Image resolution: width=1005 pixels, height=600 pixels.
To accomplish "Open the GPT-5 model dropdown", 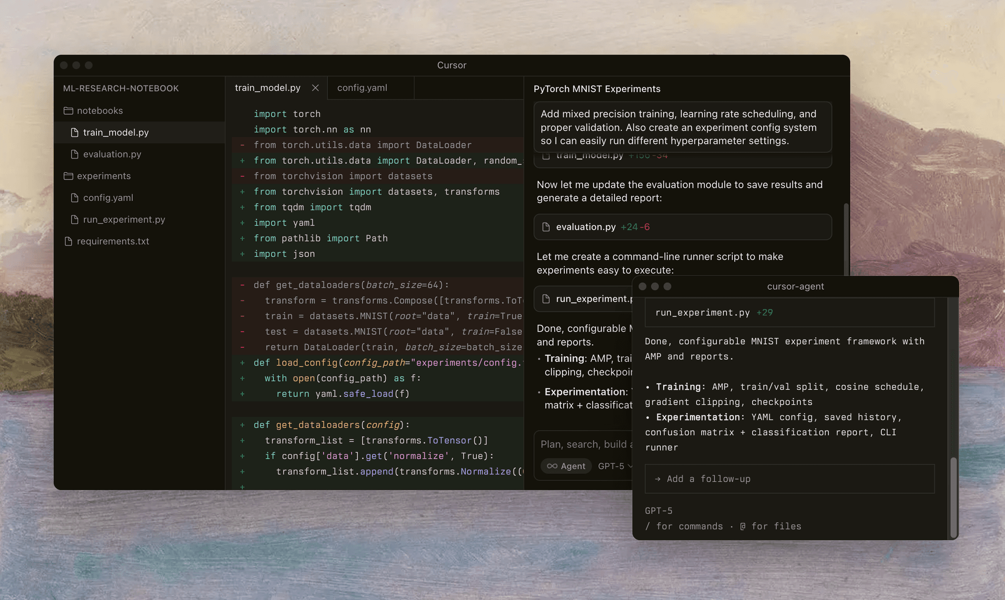I will 615,466.
